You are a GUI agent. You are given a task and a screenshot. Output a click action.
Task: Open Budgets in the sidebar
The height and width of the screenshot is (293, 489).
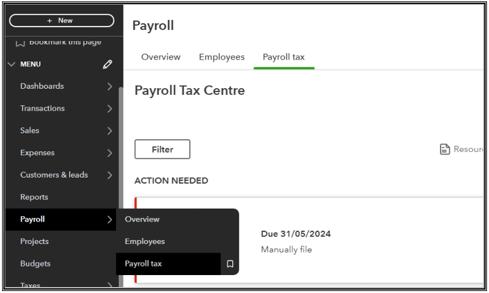35,263
